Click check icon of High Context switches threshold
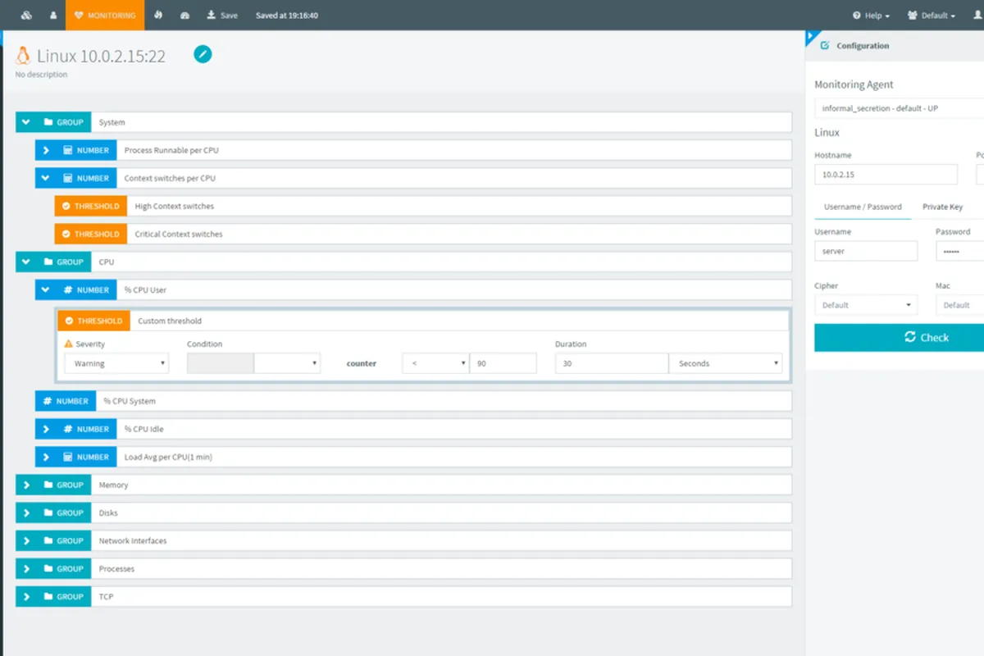984x656 pixels. (66, 206)
